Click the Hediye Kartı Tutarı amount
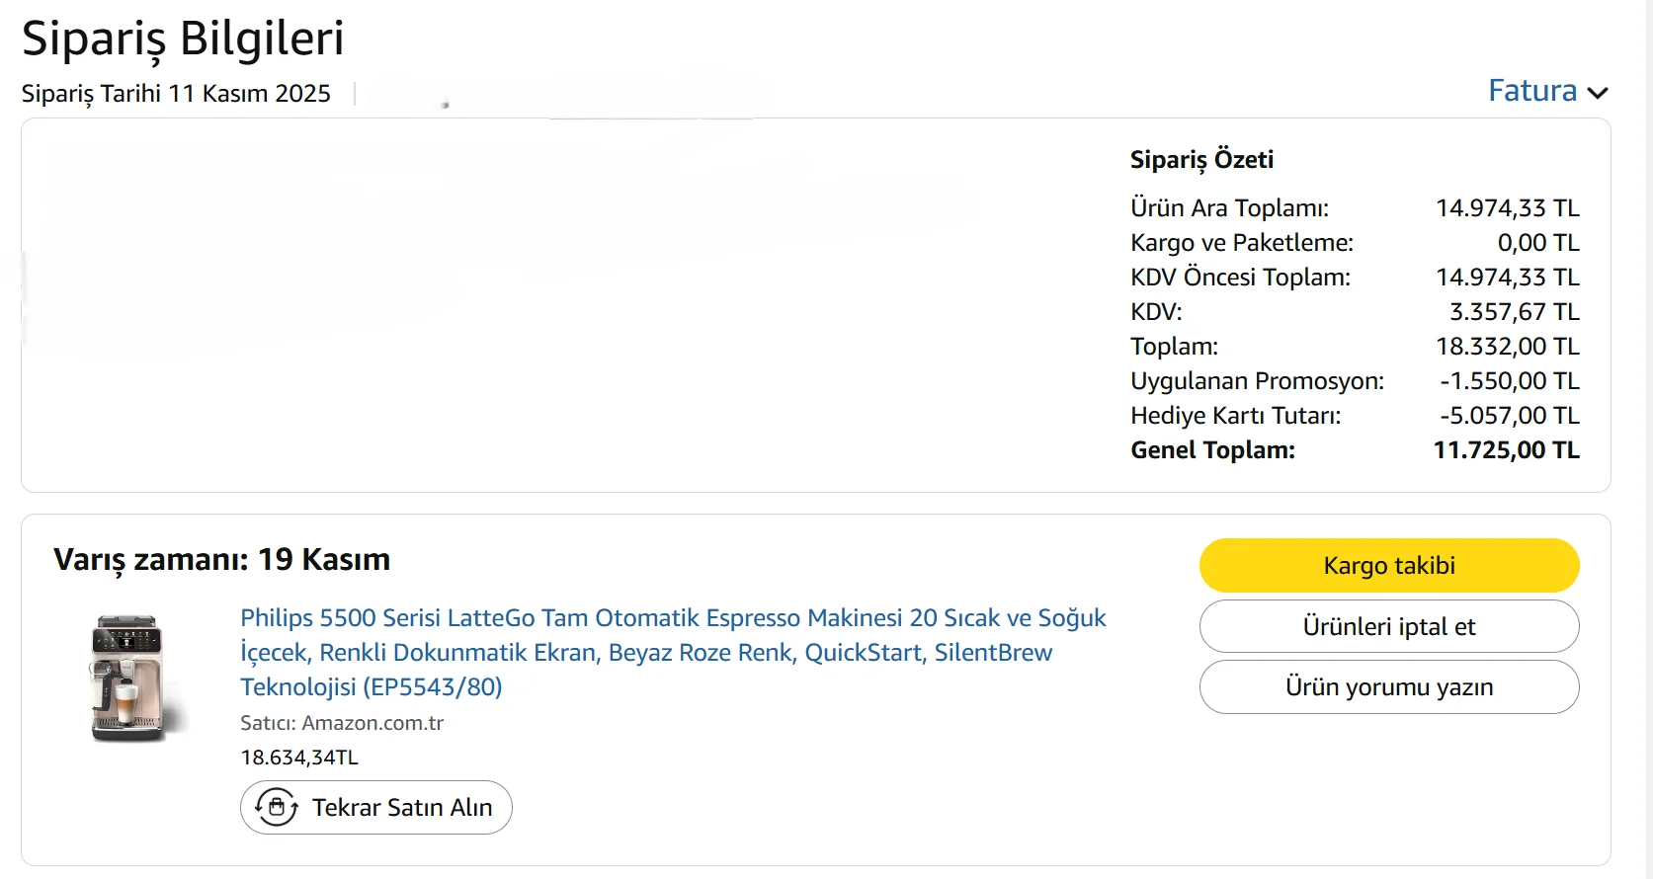 (1509, 416)
